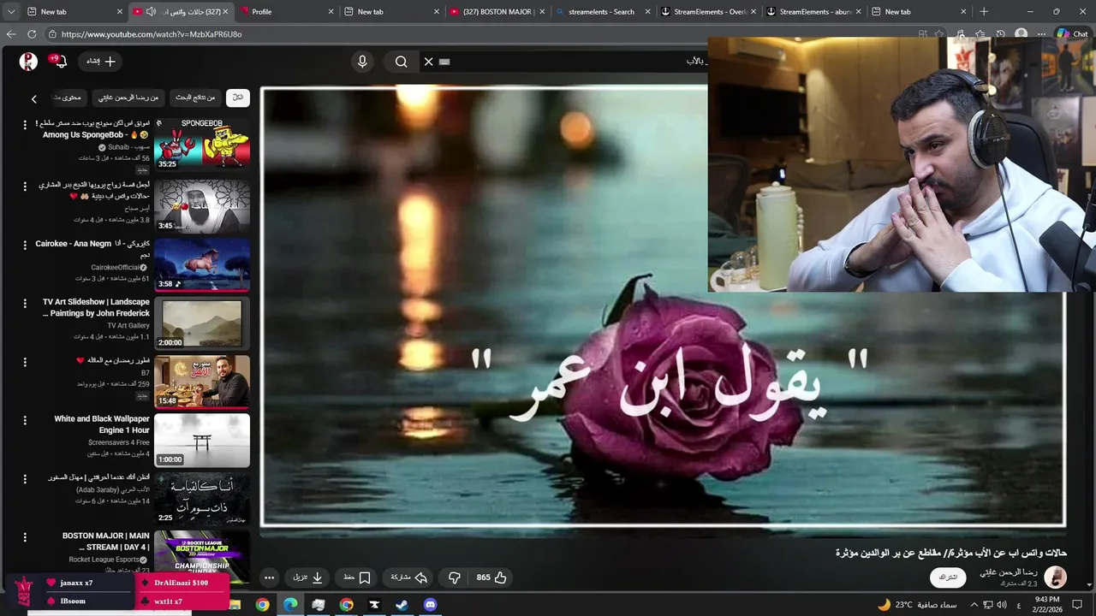Select the من نتائج البحث filter chip
Image resolution: width=1096 pixels, height=616 pixels.
tap(195, 98)
